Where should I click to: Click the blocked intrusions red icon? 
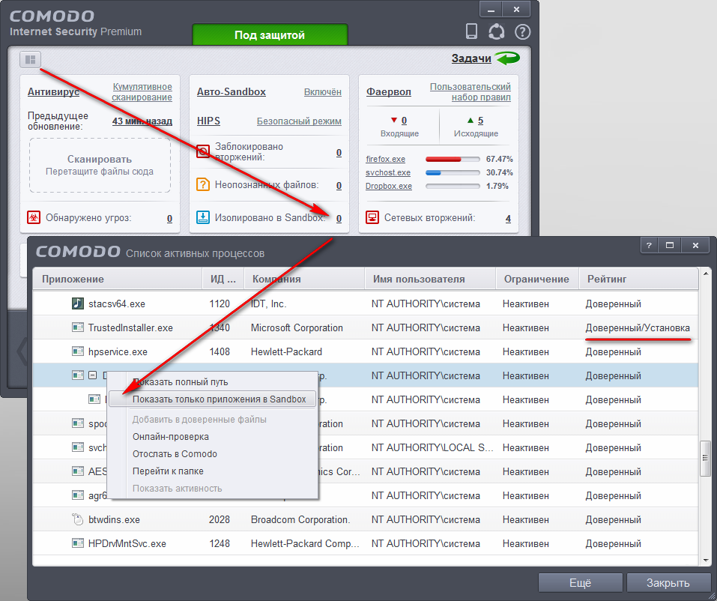(x=203, y=151)
